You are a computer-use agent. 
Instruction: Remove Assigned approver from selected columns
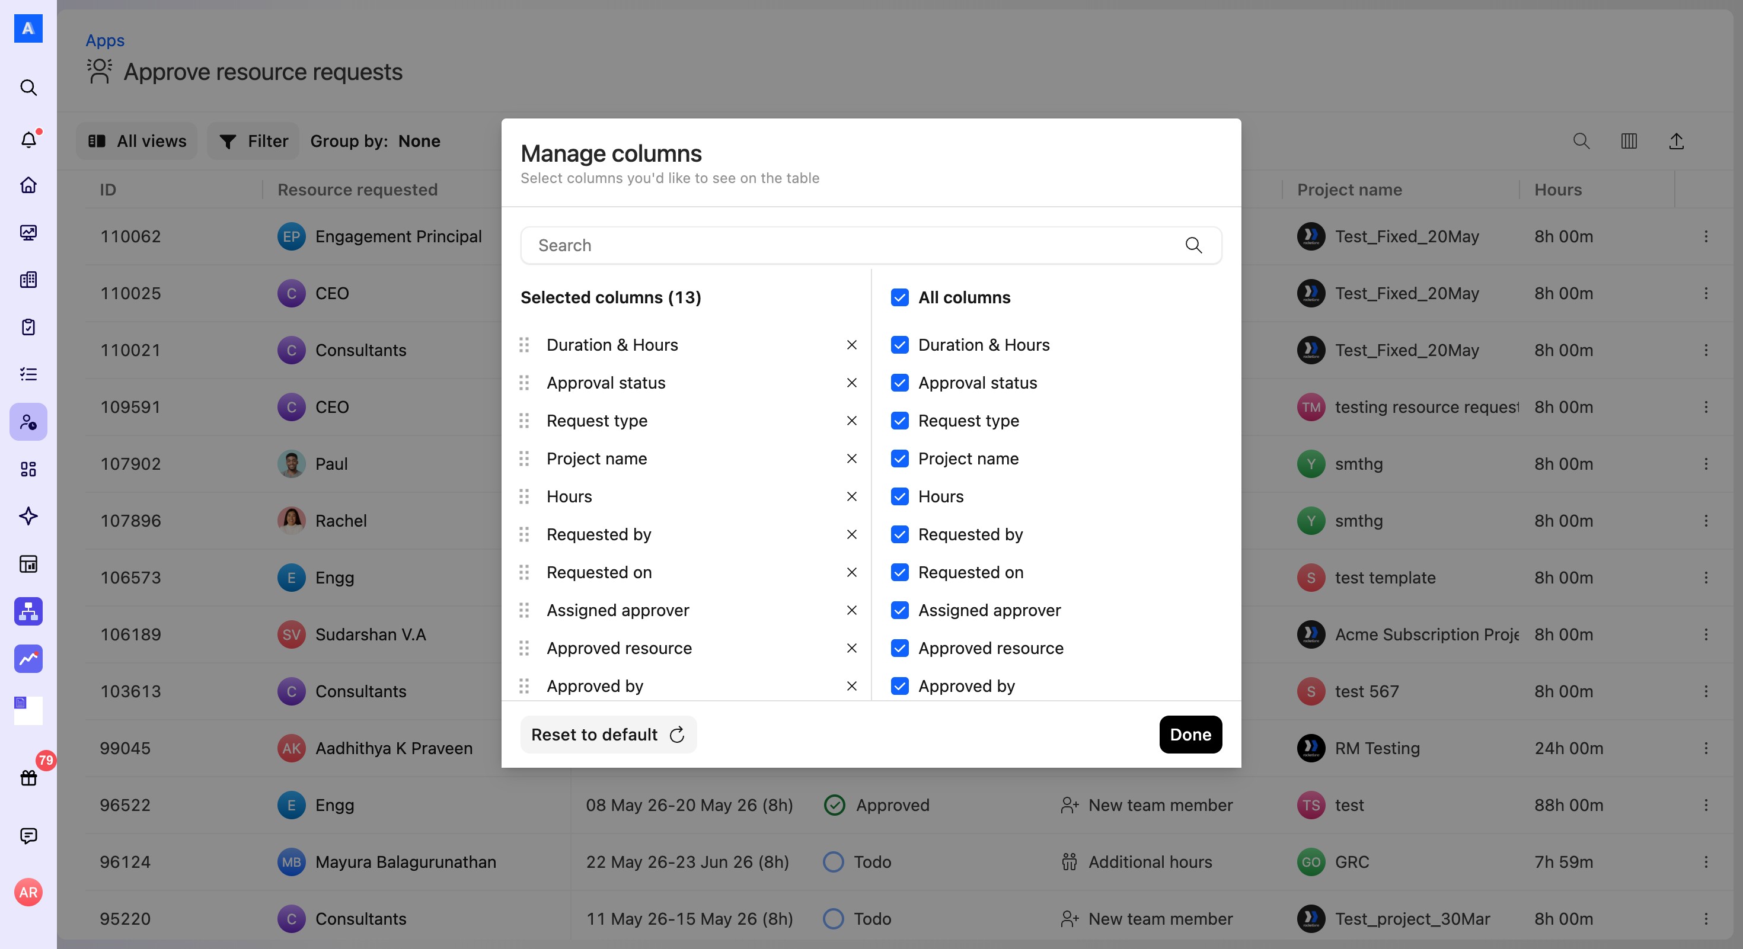coord(852,610)
